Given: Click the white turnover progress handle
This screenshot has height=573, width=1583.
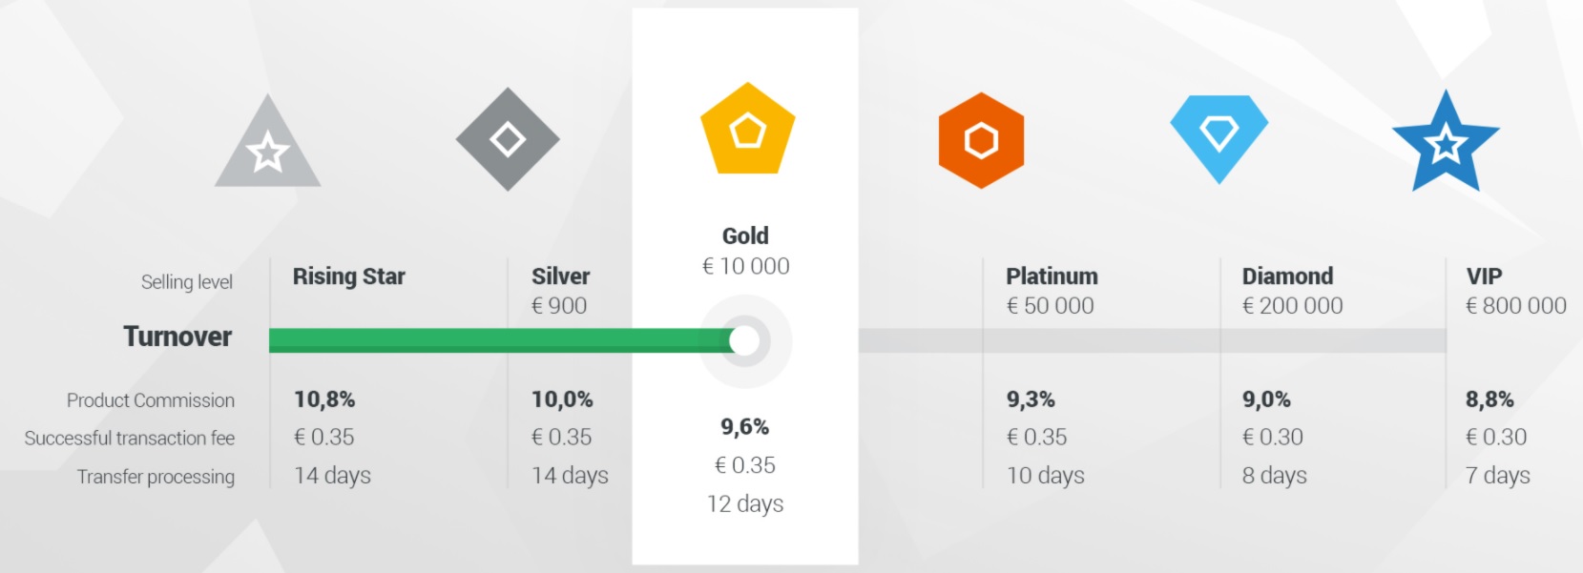Looking at the screenshot, I should (744, 340).
